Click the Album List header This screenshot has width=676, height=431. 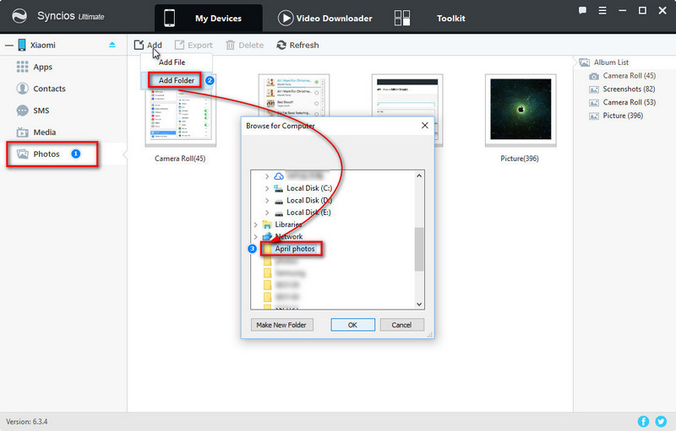[611, 62]
